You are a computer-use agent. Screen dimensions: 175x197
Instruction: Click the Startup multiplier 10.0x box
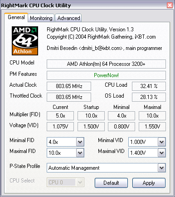(91, 116)
